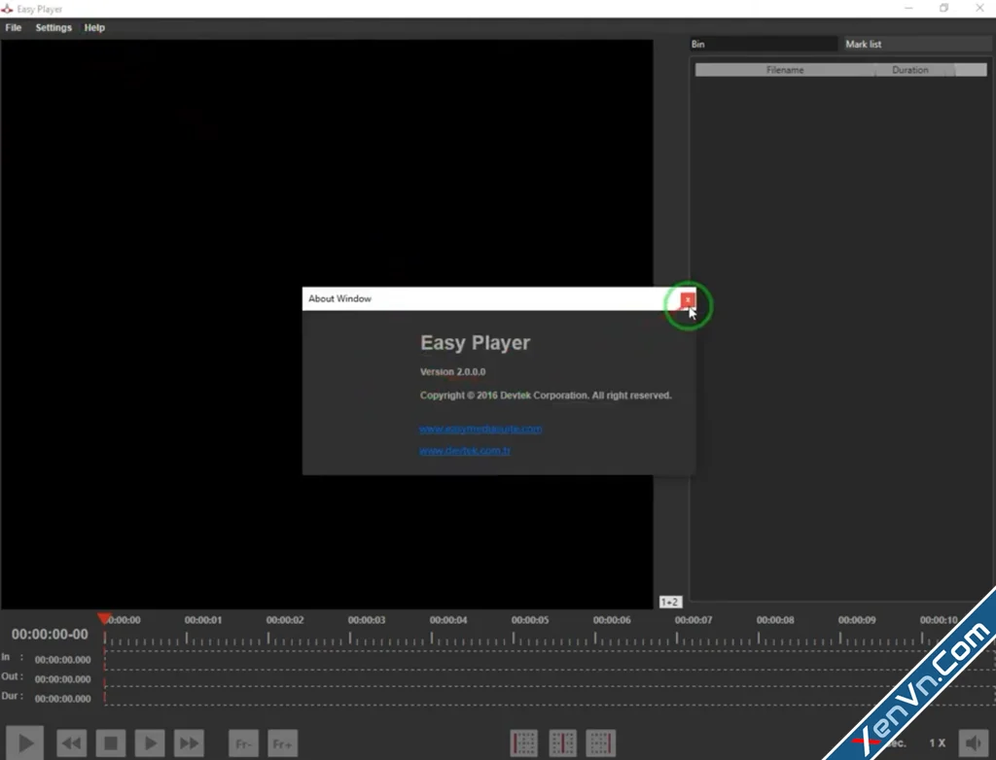Click the Version 2.0.0.0 text

click(453, 372)
